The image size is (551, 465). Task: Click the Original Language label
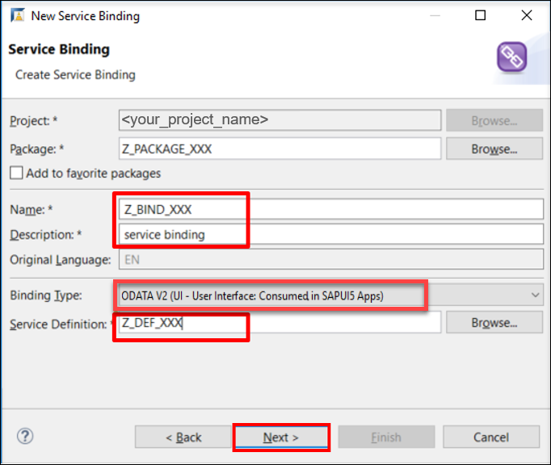pos(60,260)
